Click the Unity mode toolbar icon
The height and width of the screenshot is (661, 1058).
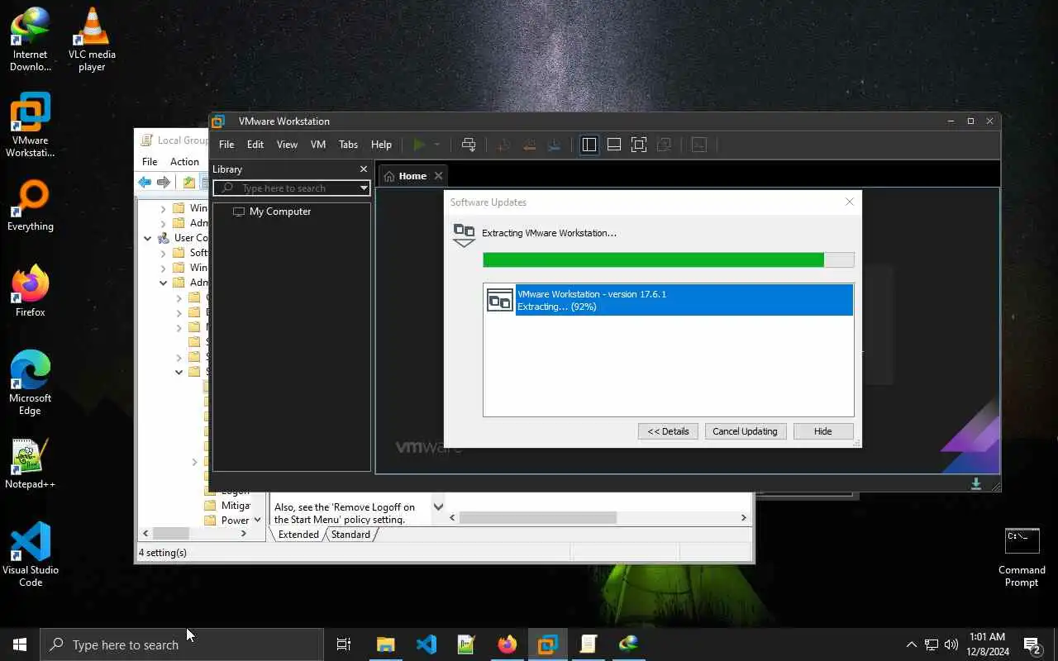663,145
